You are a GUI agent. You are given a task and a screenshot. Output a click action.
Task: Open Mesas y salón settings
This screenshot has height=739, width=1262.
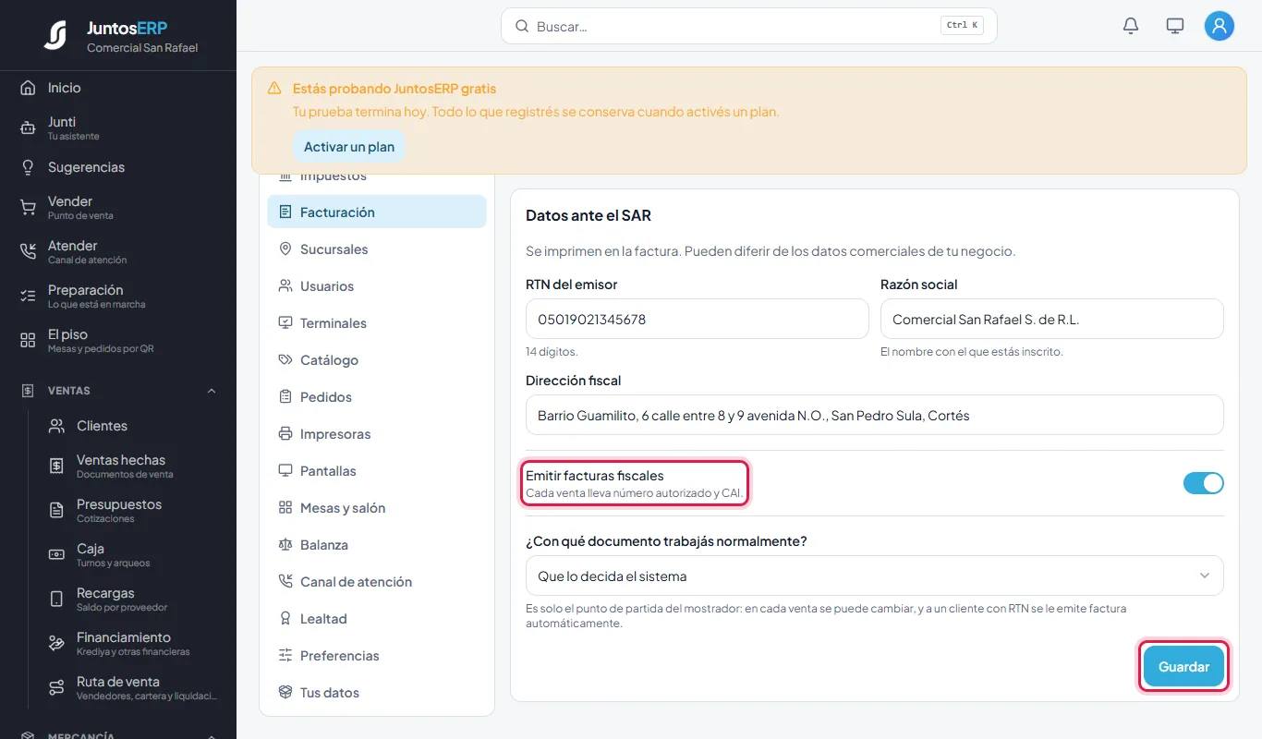(377, 508)
